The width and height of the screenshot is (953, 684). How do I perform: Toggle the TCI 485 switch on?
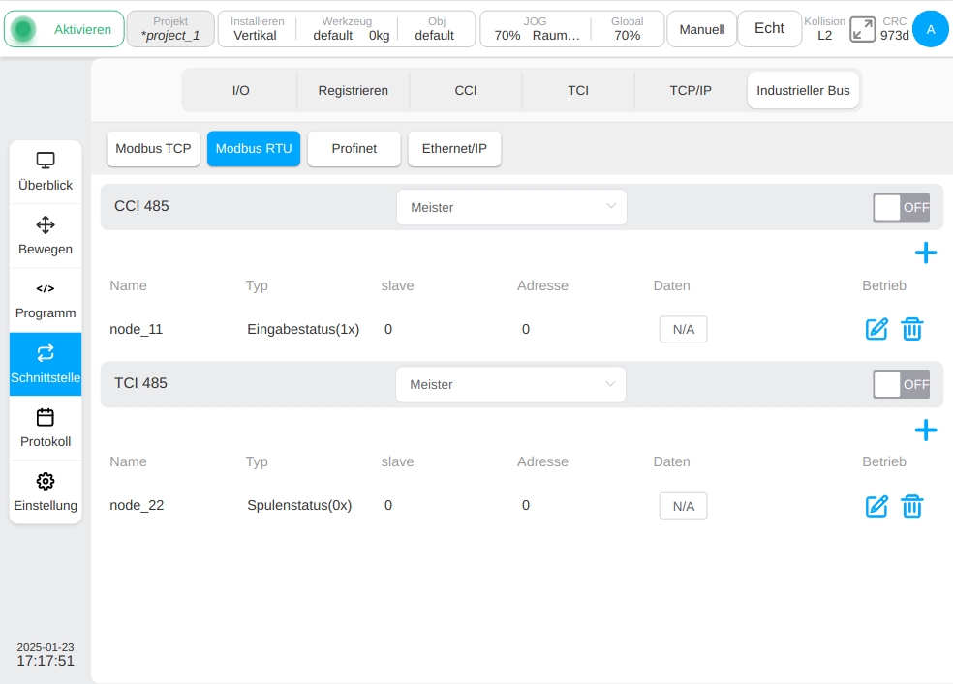pyautogui.click(x=902, y=384)
